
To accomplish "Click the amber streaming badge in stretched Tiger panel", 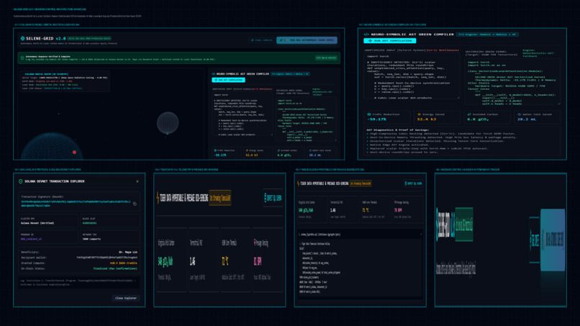I will point(220,198).
